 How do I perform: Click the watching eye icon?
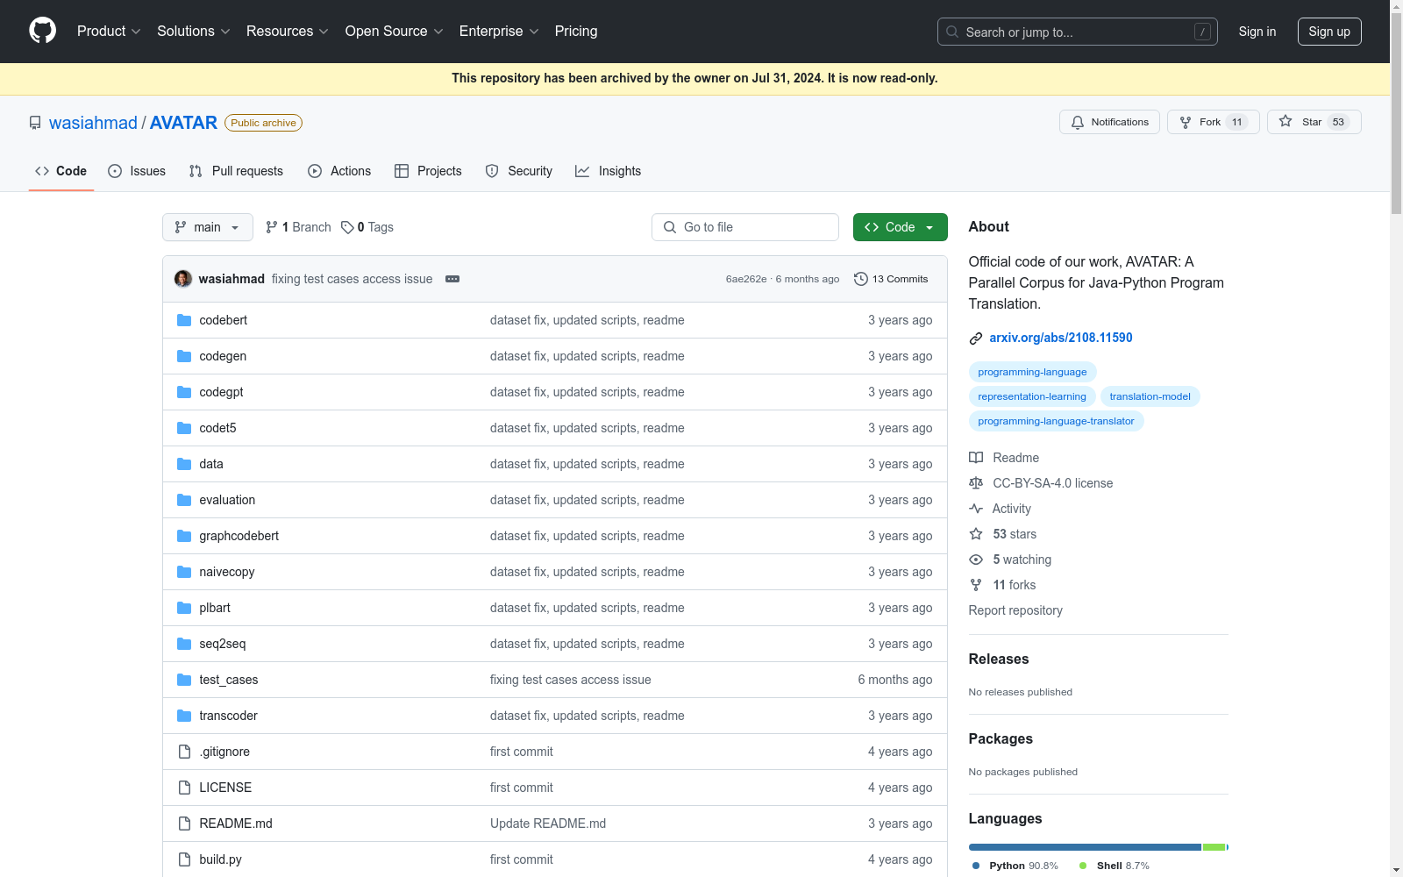976,560
